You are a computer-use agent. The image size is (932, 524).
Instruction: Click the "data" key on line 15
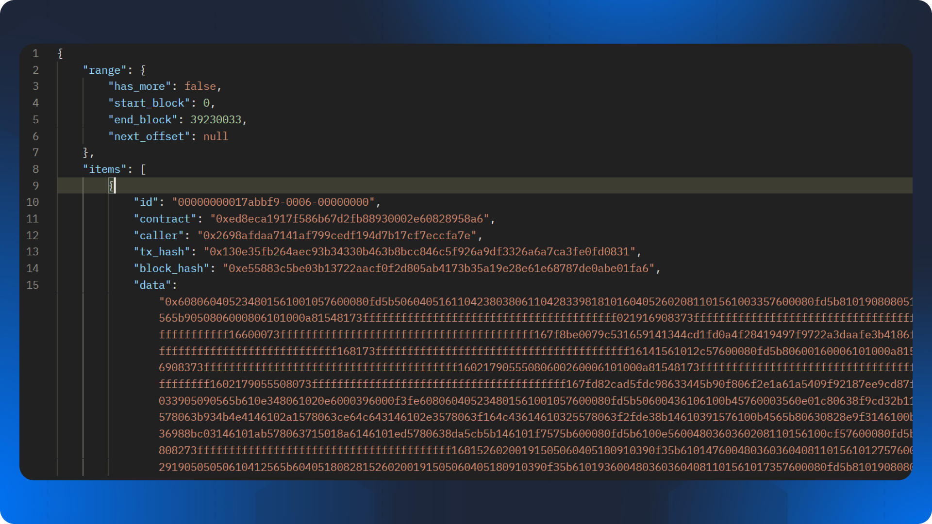pyautogui.click(x=152, y=285)
